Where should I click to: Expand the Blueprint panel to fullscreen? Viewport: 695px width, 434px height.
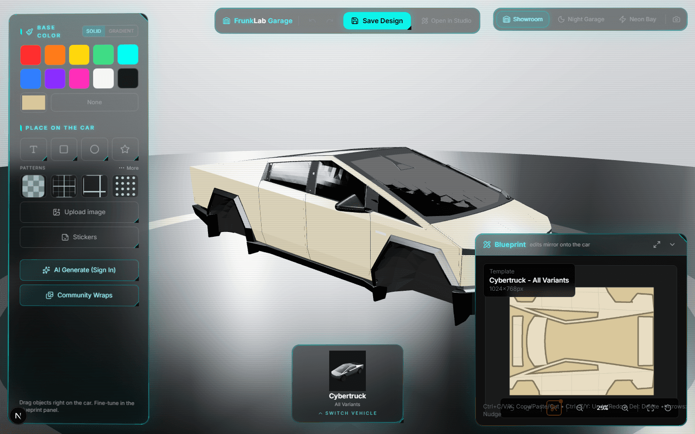tap(657, 244)
